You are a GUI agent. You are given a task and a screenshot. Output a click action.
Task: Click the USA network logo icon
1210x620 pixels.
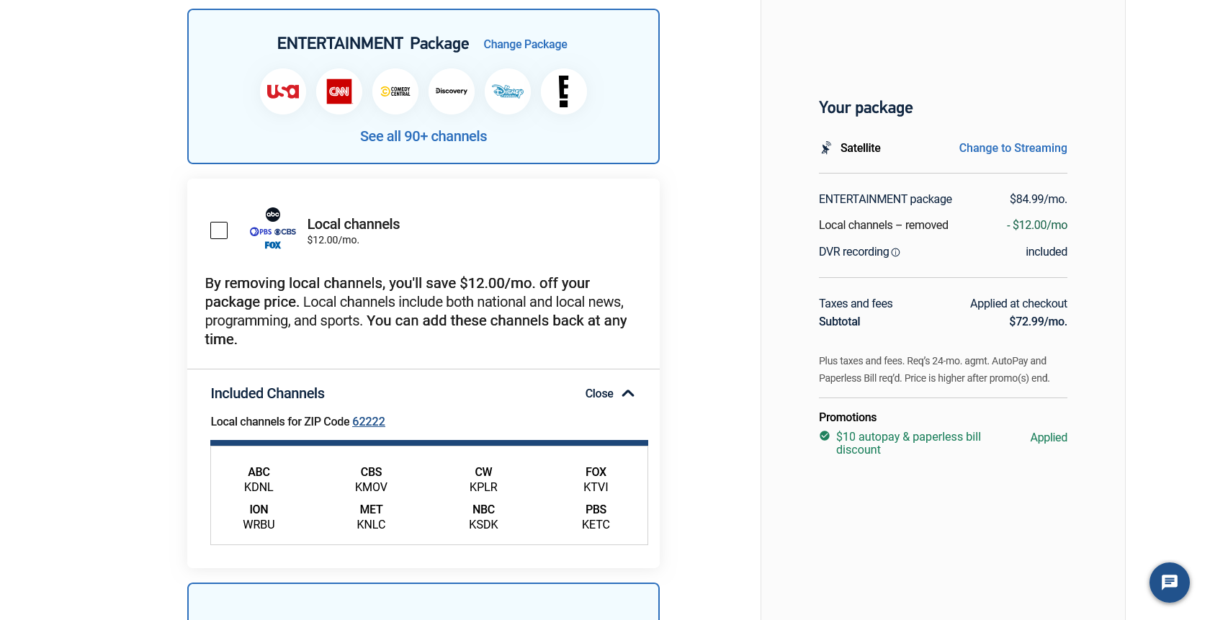(x=283, y=91)
